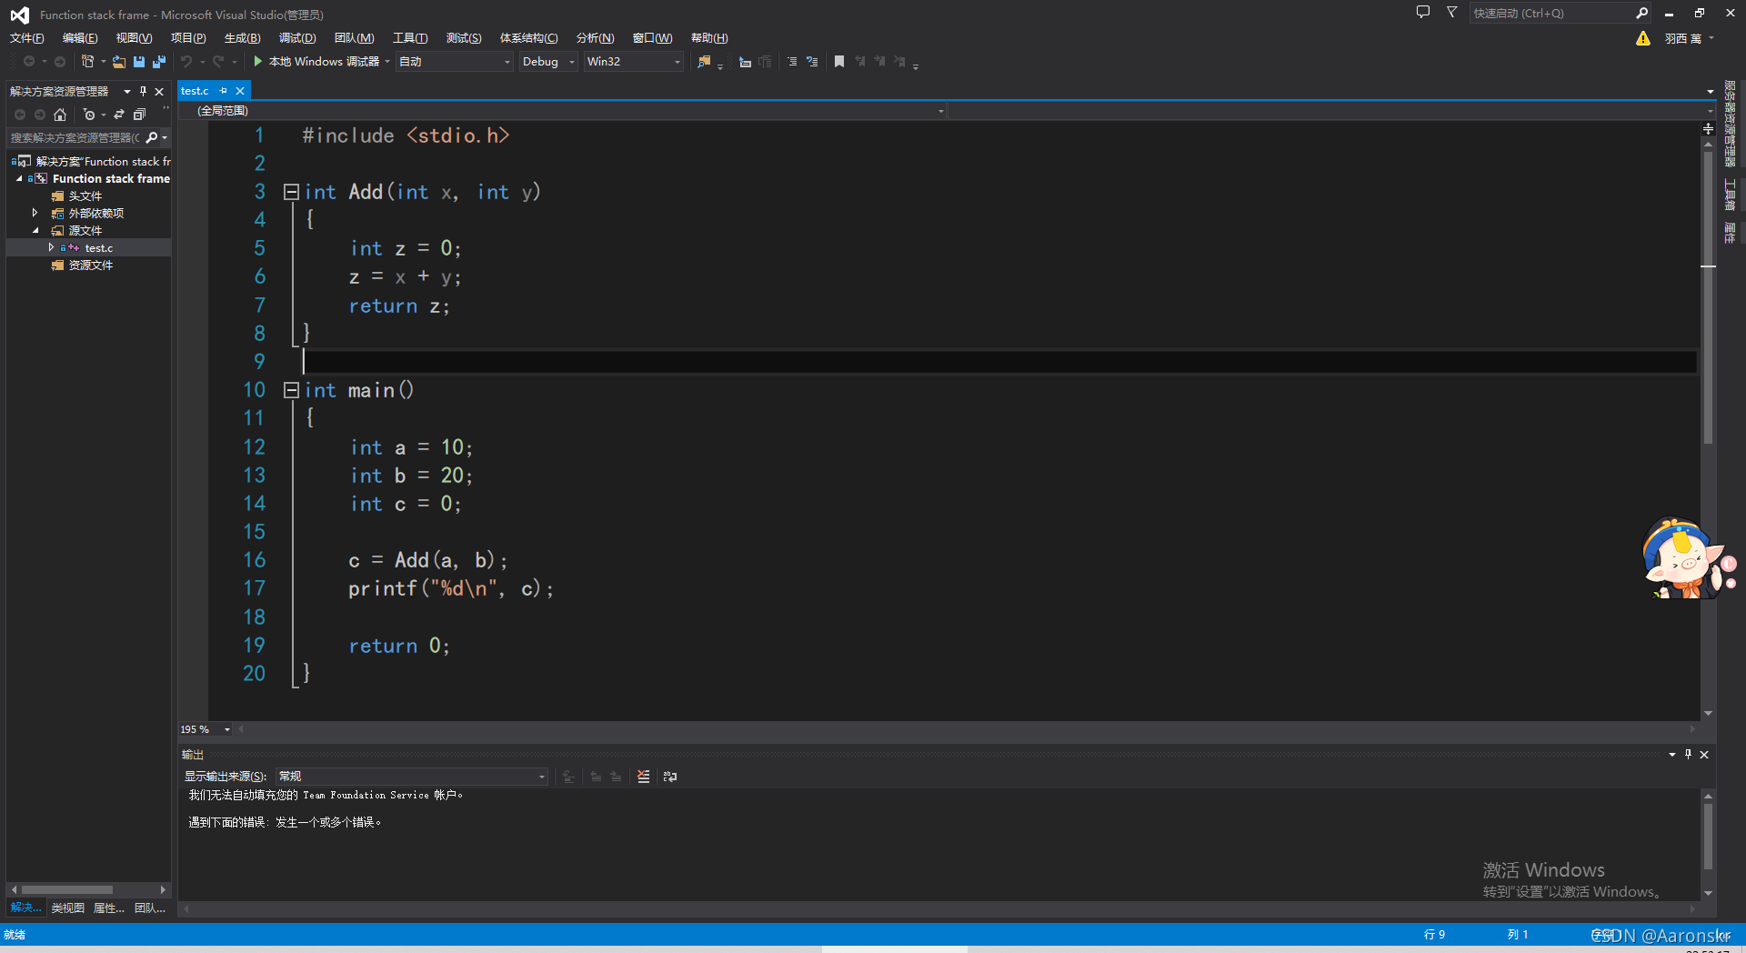Click the 快速启动 search field

pyautogui.click(x=1550, y=14)
